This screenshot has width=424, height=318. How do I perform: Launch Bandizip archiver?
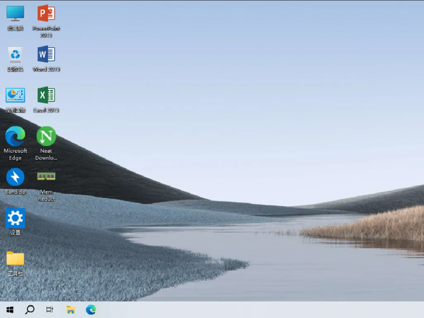(15, 177)
